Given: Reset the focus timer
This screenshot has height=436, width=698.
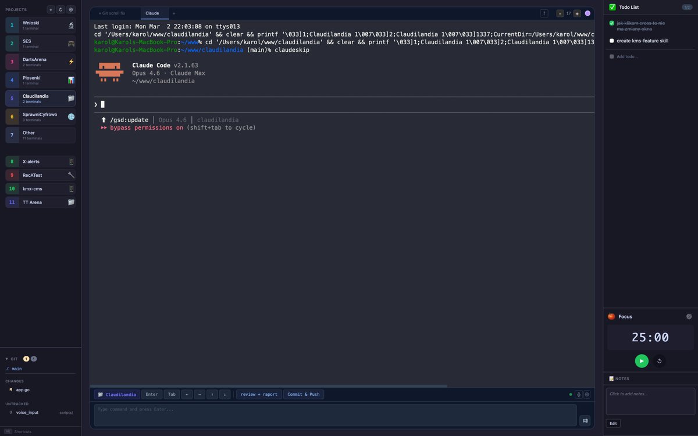Looking at the screenshot, I should click(x=659, y=361).
